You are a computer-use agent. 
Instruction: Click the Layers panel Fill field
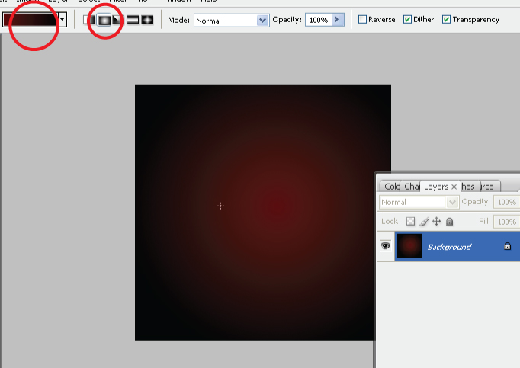pyautogui.click(x=507, y=222)
